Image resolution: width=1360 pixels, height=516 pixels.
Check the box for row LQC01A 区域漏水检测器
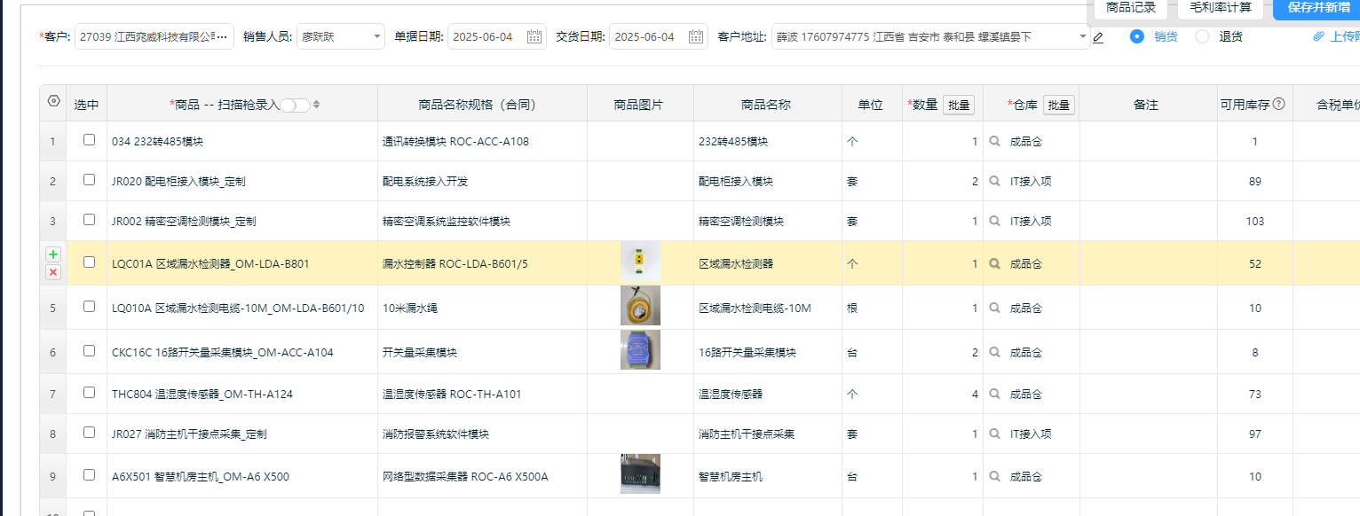[89, 262]
